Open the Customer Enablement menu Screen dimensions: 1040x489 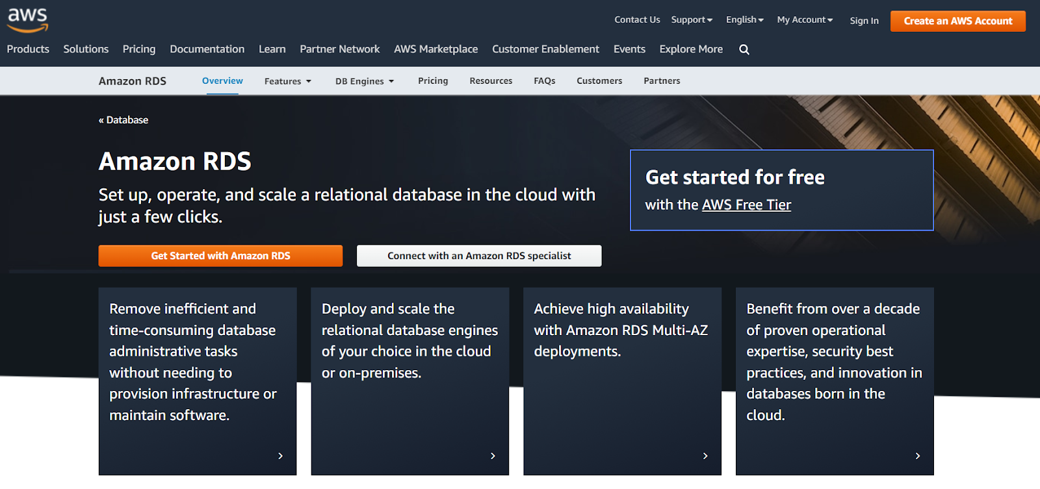[546, 49]
